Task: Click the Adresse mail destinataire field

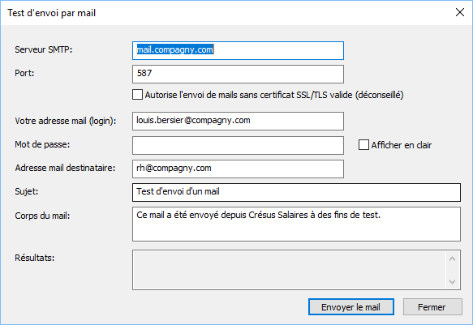Action: point(238,169)
